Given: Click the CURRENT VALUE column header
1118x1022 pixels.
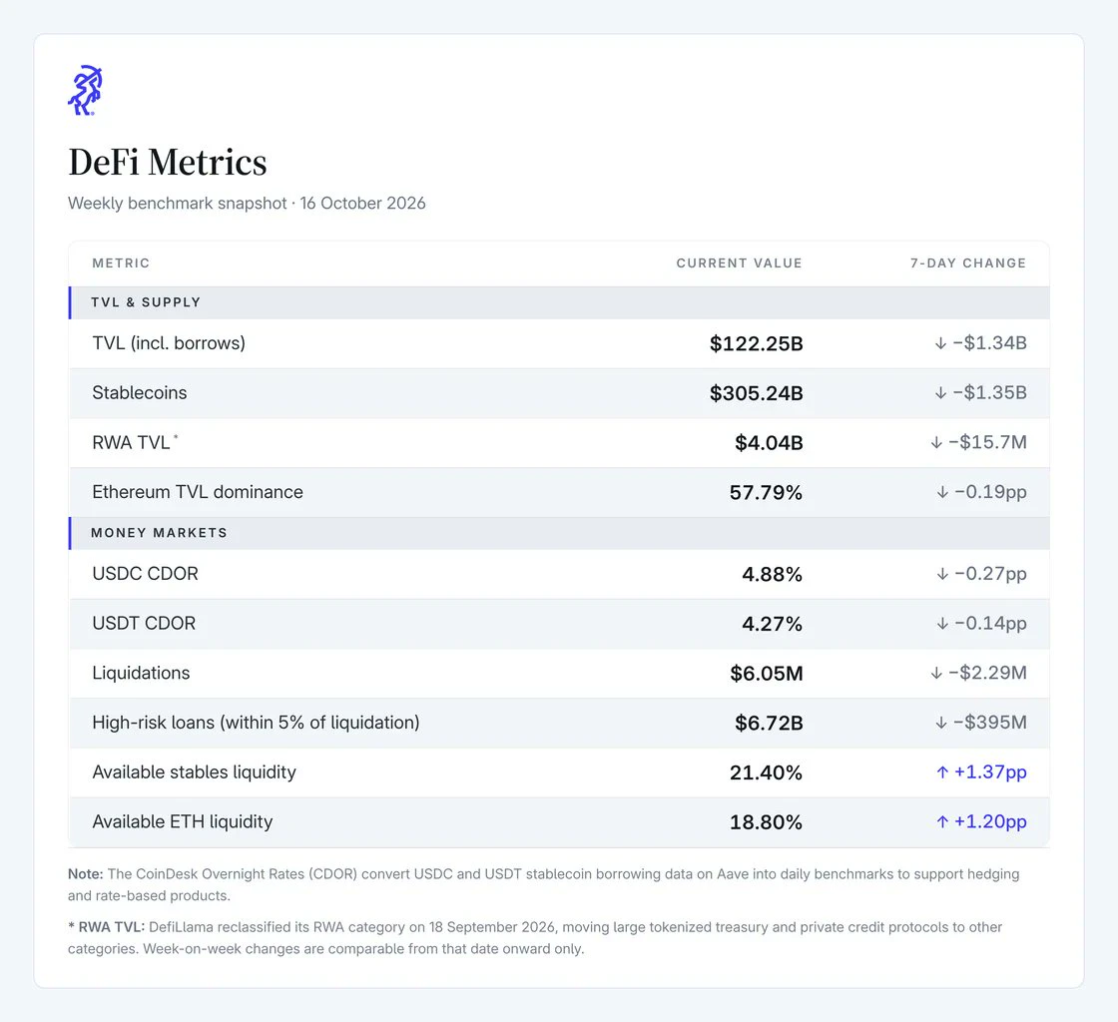Looking at the screenshot, I should pyautogui.click(x=740, y=262).
